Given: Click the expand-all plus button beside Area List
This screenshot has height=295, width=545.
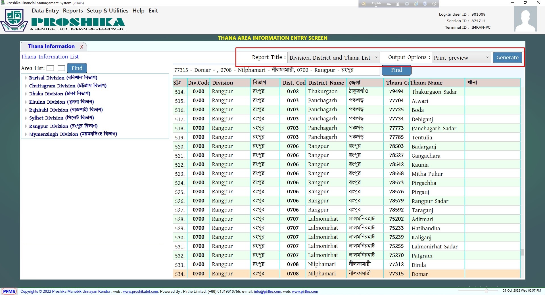Looking at the screenshot, I should coord(50,68).
